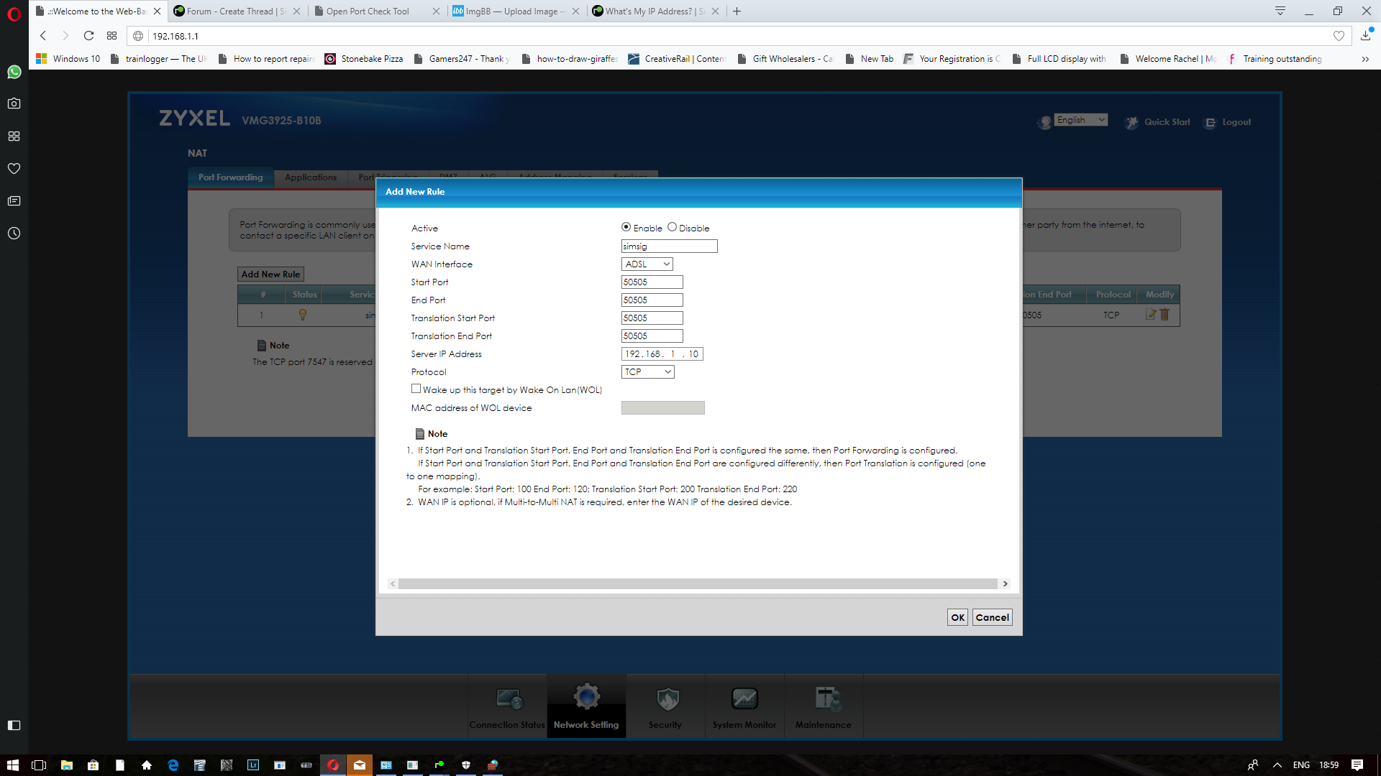This screenshot has width=1381, height=776.
Task: Switch to the Applications tab
Action: (311, 177)
